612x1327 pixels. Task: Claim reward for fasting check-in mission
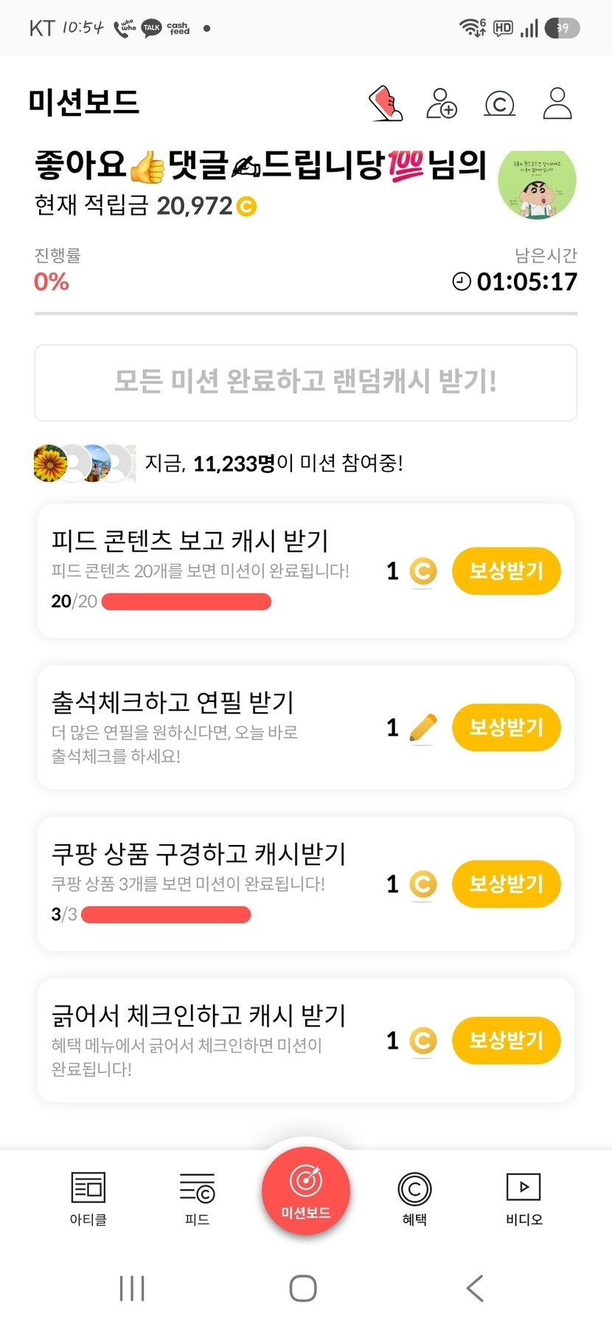click(507, 1041)
